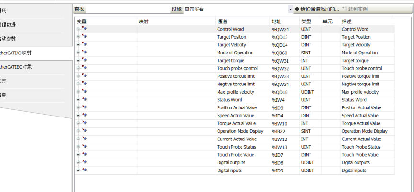Click the 通道 column header

click(x=242, y=21)
